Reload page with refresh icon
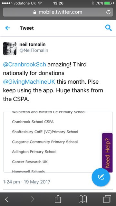Image resolution: width=116 pixels, height=206 pixels. pos(108,12)
